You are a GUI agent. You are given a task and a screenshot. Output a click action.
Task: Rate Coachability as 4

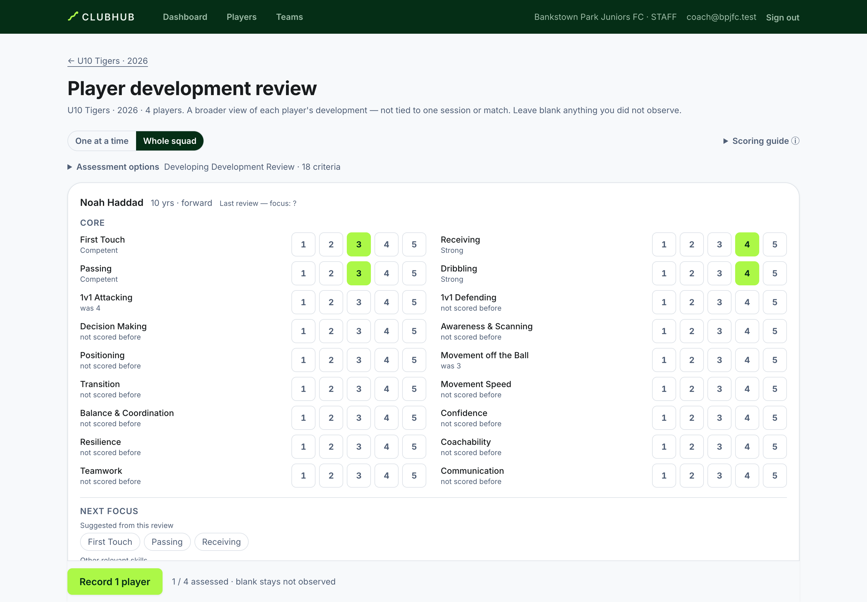pyautogui.click(x=747, y=447)
